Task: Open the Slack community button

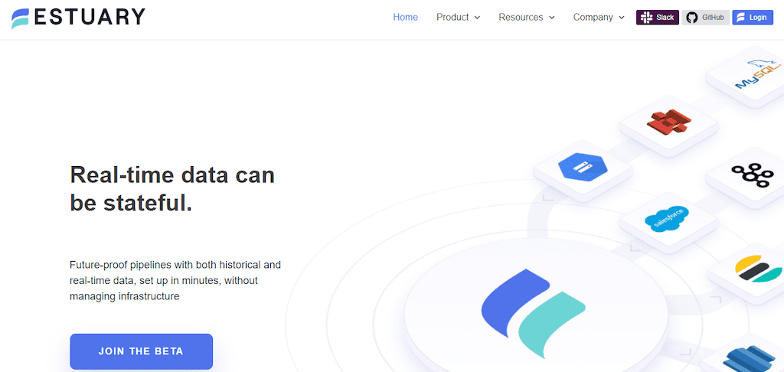Action: [x=658, y=18]
